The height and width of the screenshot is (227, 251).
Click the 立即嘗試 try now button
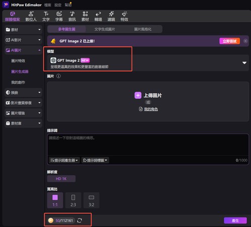229,41
